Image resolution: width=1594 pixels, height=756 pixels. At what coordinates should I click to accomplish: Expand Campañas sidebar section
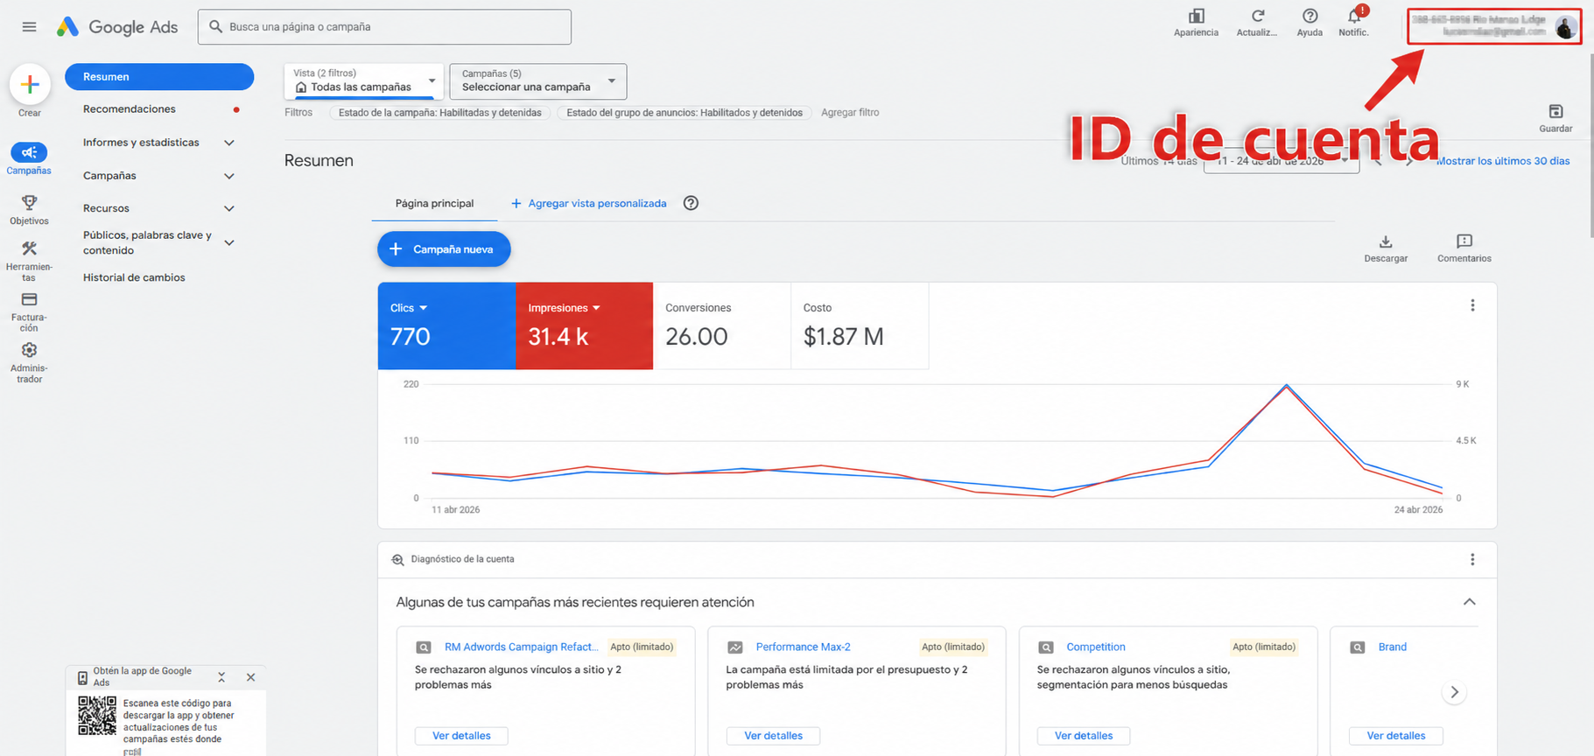click(x=229, y=176)
